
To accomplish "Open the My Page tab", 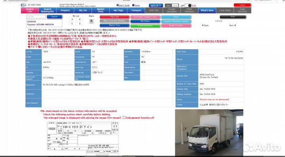I will pos(118,10).
